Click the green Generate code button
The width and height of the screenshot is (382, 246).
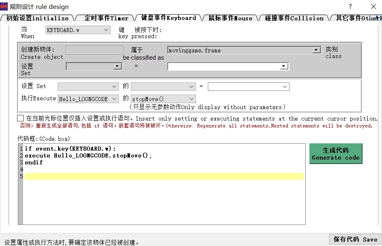coord(335,153)
